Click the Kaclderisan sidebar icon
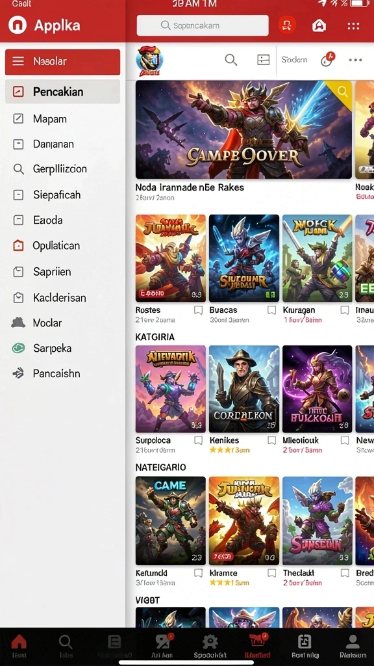 18,298
